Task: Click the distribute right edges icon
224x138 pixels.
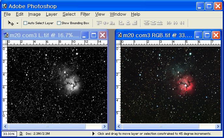Action: pyautogui.click(x=182, y=23)
